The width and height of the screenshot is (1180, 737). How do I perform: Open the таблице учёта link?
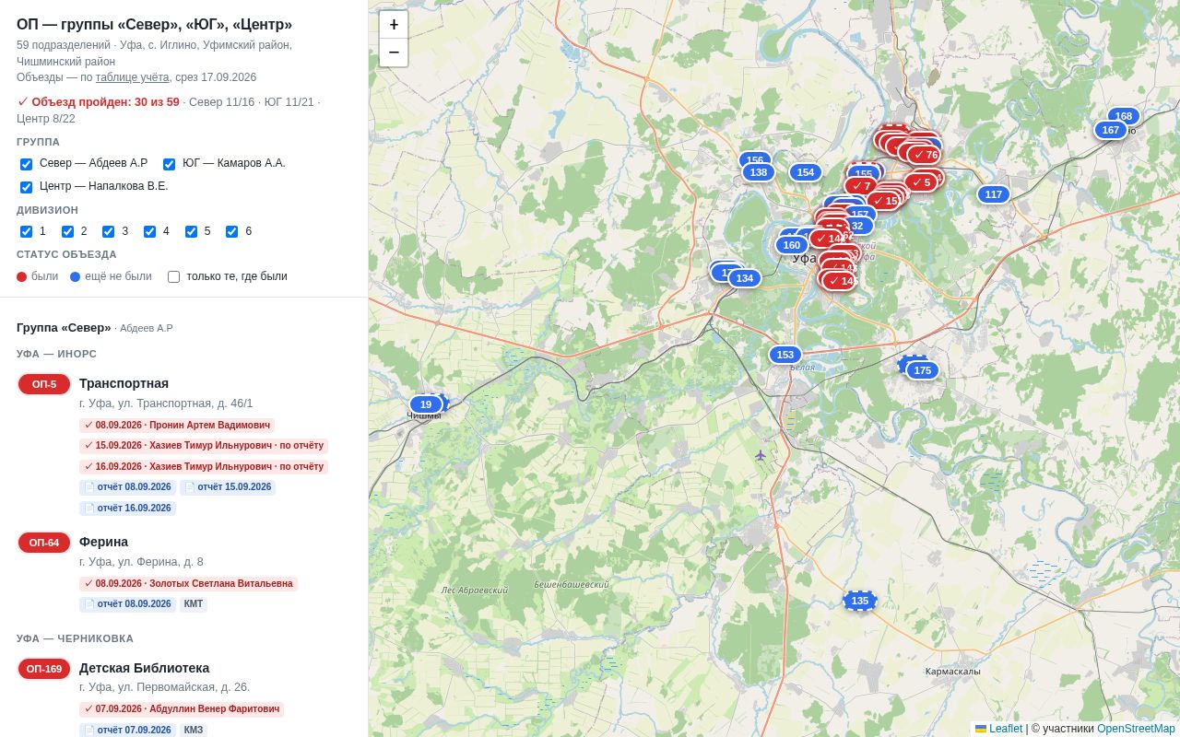point(133,77)
